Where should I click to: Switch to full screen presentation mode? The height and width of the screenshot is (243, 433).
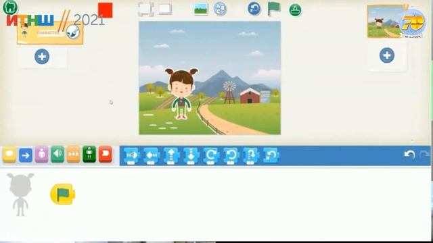pos(146,9)
